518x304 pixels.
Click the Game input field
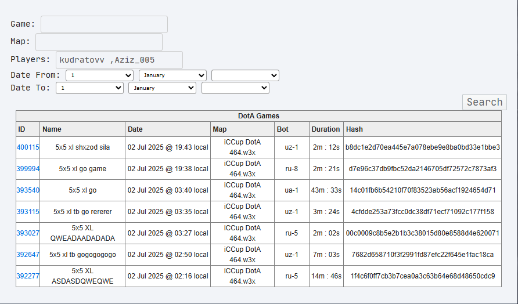click(104, 24)
